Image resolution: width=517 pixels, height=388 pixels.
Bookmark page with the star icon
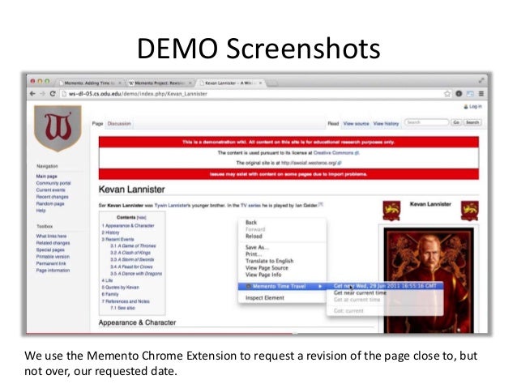(447, 94)
